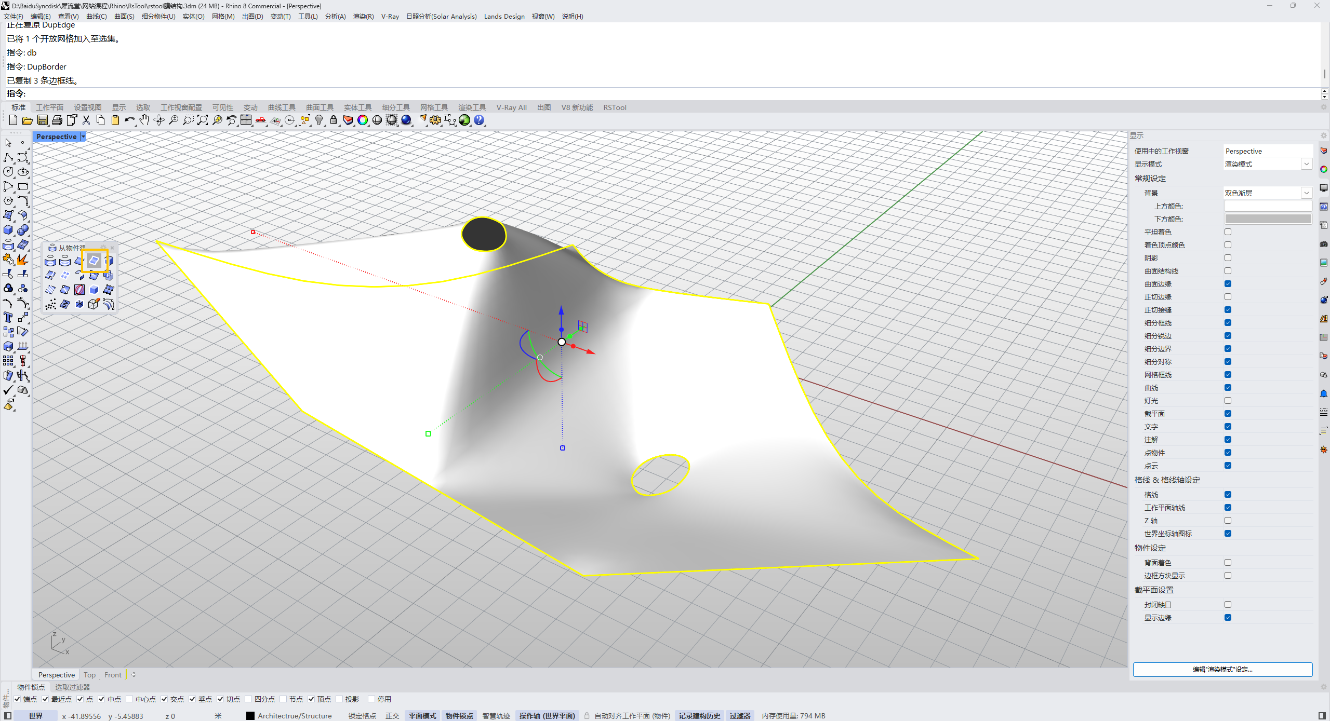Click the Save file icon

[42, 120]
